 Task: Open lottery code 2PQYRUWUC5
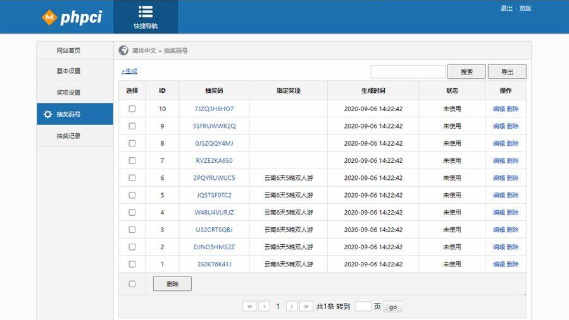coord(214,178)
